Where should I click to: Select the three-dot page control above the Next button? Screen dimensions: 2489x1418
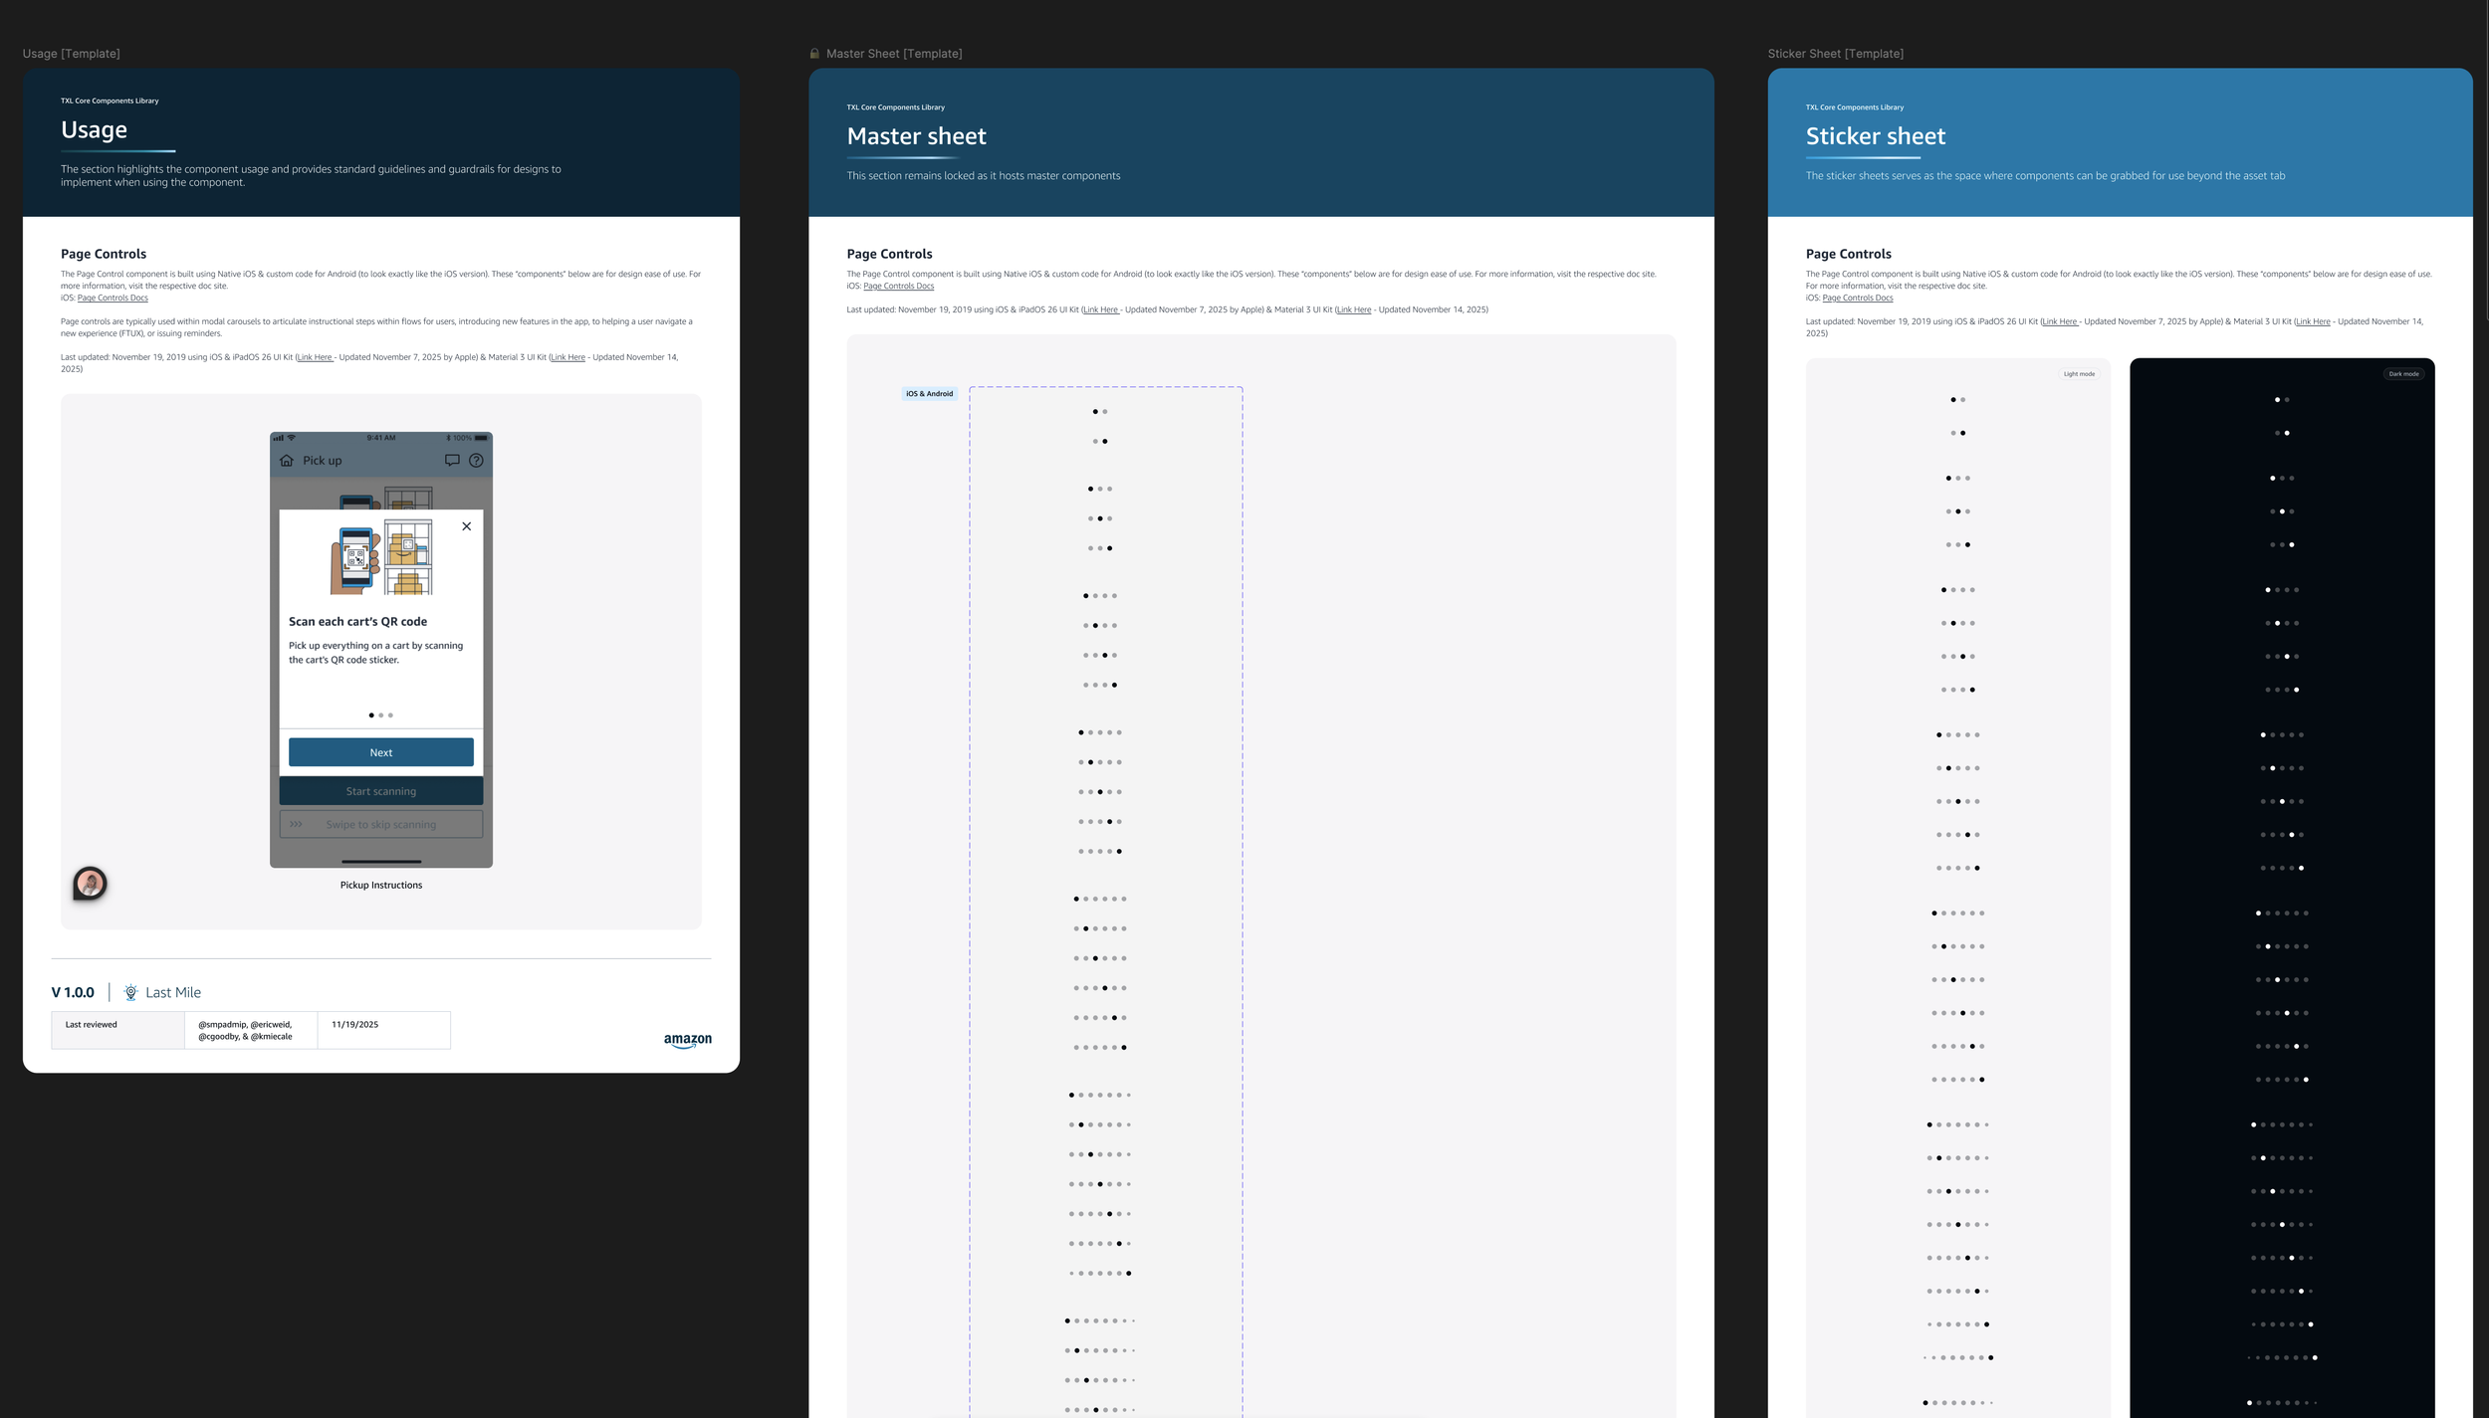(381, 714)
